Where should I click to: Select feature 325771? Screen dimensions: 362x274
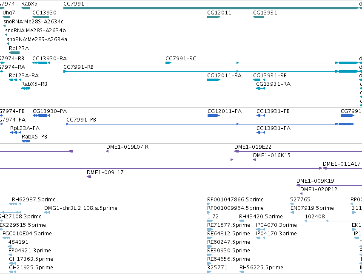click(209, 272)
